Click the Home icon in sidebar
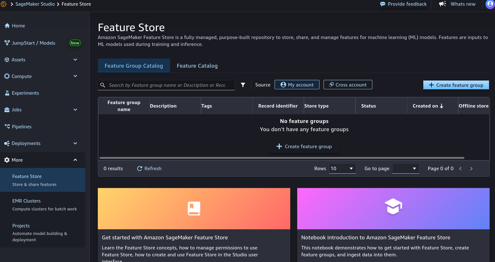 pos(7,26)
